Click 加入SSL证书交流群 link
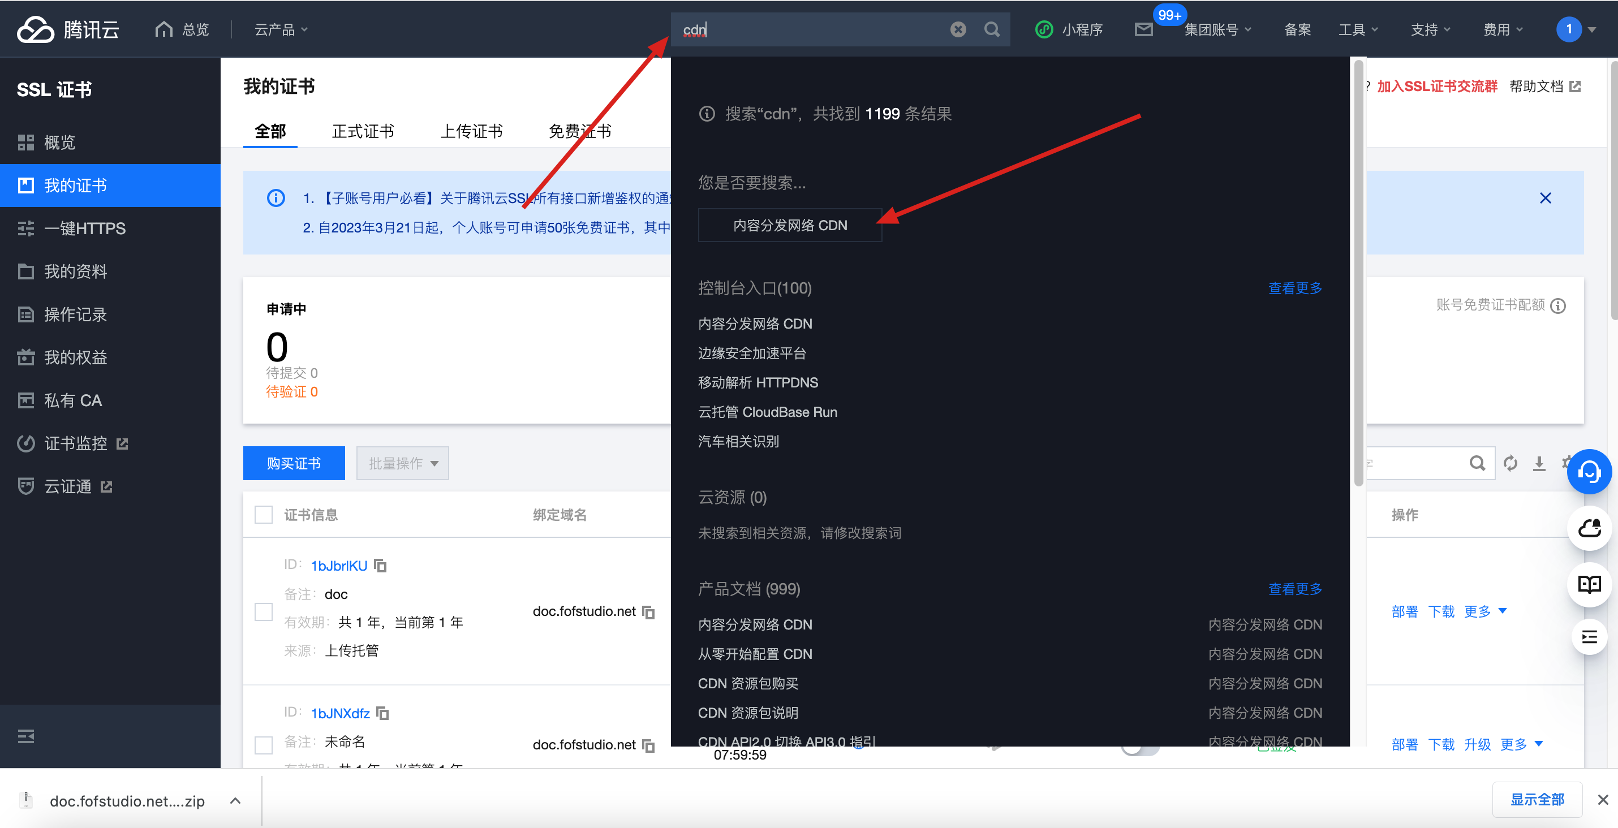This screenshot has width=1618, height=828. point(1437,87)
